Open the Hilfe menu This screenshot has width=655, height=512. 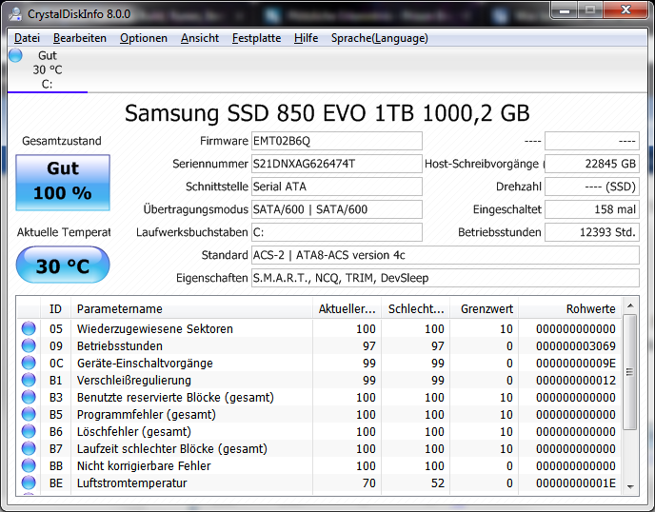coord(307,38)
